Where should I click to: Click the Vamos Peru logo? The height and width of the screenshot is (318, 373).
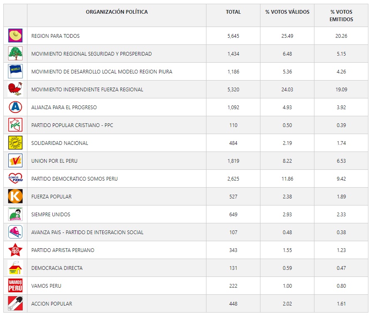click(15, 286)
